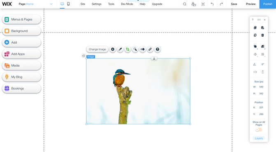The height and width of the screenshot is (152, 276).
Task: Redo the last action
Action: tap(221, 4)
